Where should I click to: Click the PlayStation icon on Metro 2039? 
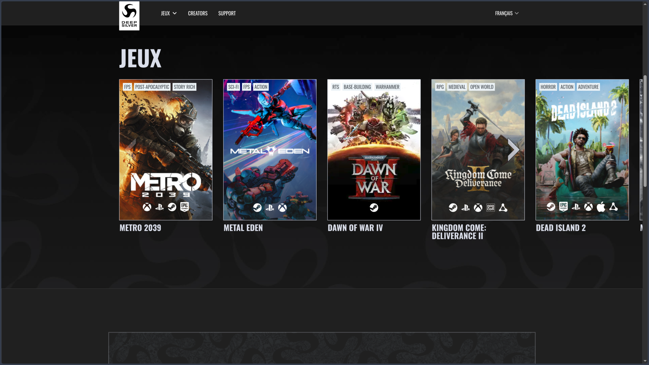[x=160, y=207]
